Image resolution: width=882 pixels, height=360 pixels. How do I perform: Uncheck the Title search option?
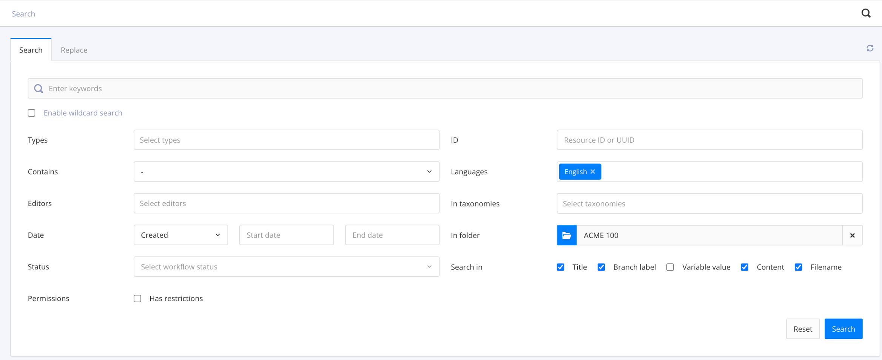coord(560,267)
